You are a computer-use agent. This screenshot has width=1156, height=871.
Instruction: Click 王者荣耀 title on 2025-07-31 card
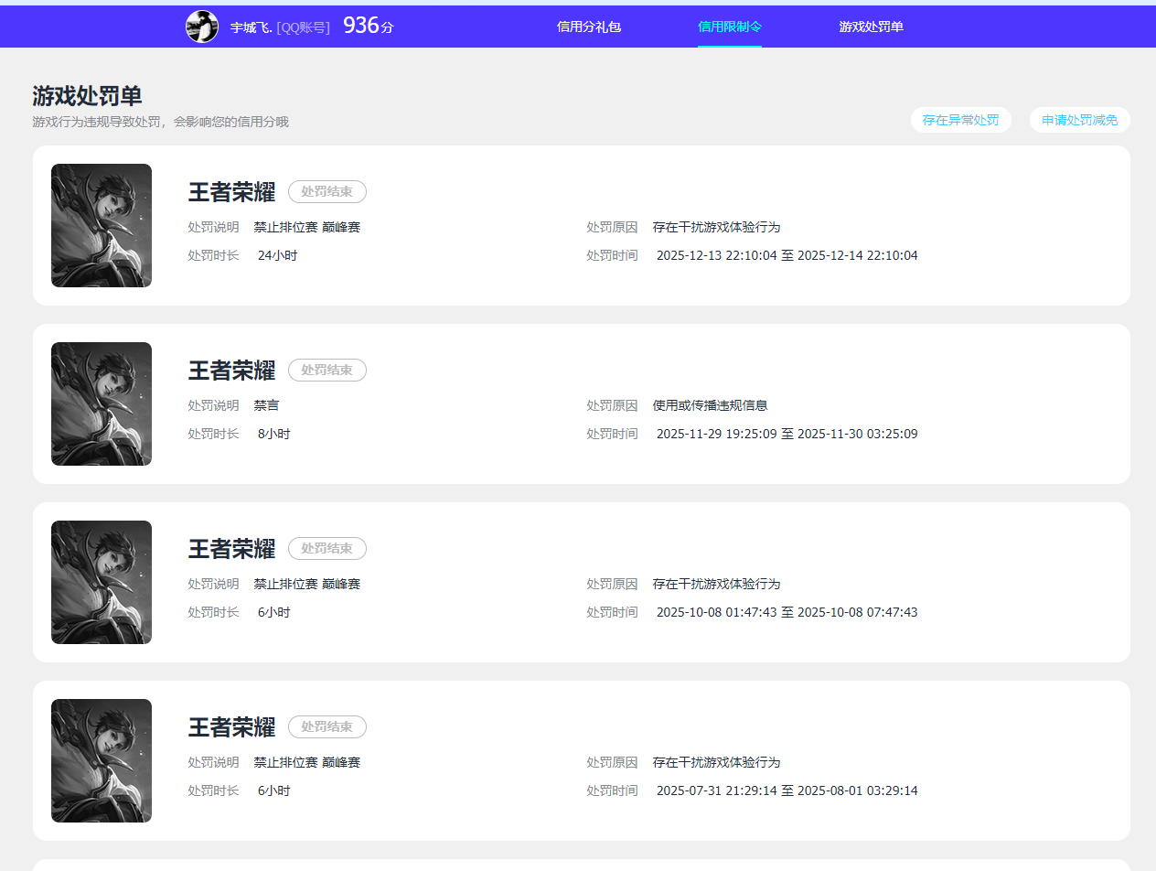(x=231, y=727)
